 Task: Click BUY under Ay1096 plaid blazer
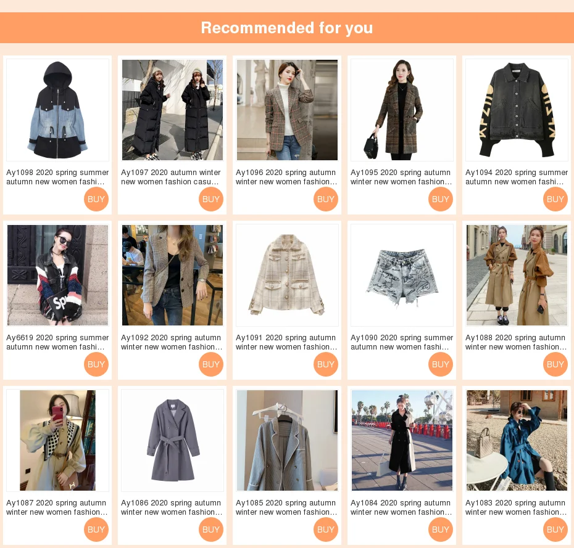326,199
